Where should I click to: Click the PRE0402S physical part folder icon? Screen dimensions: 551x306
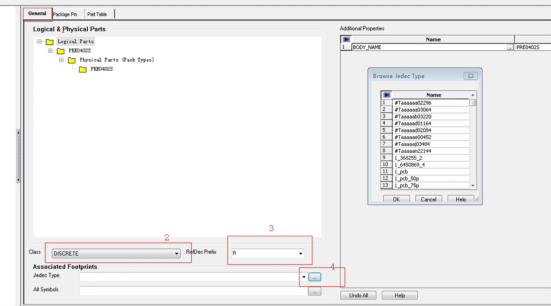tap(83, 70)
